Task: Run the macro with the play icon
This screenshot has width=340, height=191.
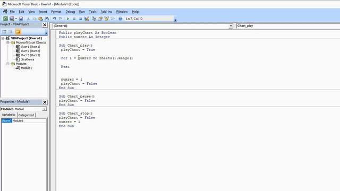Action: [x=68, y=19]
